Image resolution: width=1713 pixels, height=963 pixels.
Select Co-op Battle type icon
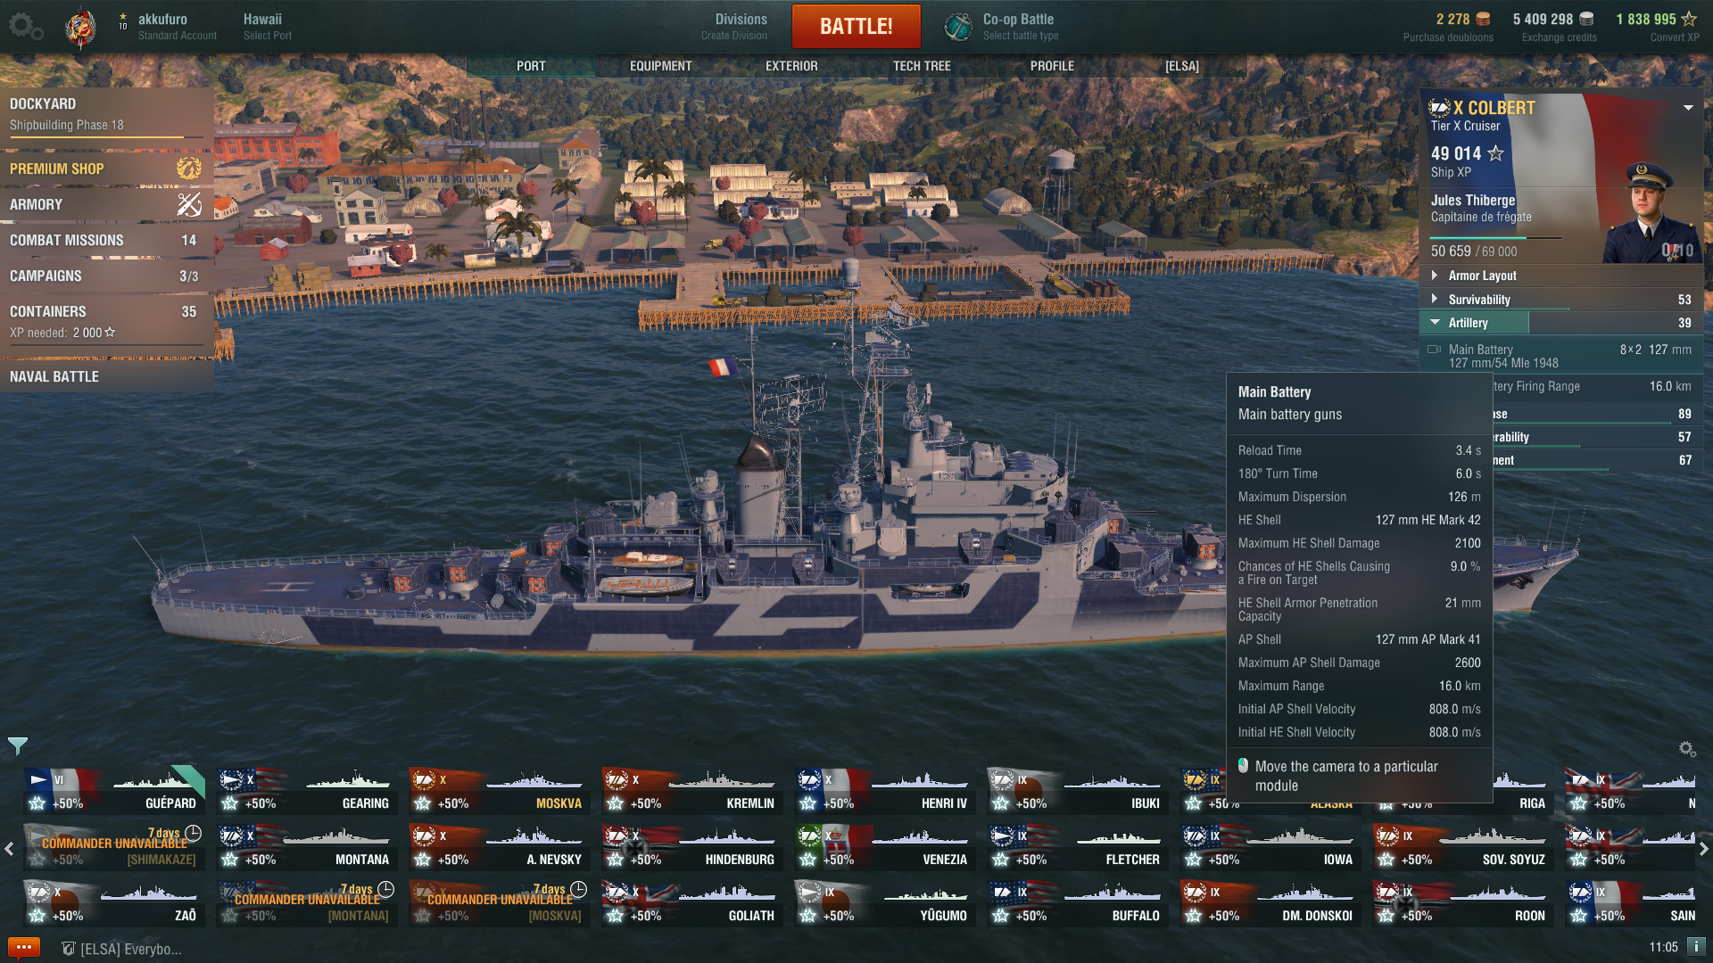click(958, 27)
